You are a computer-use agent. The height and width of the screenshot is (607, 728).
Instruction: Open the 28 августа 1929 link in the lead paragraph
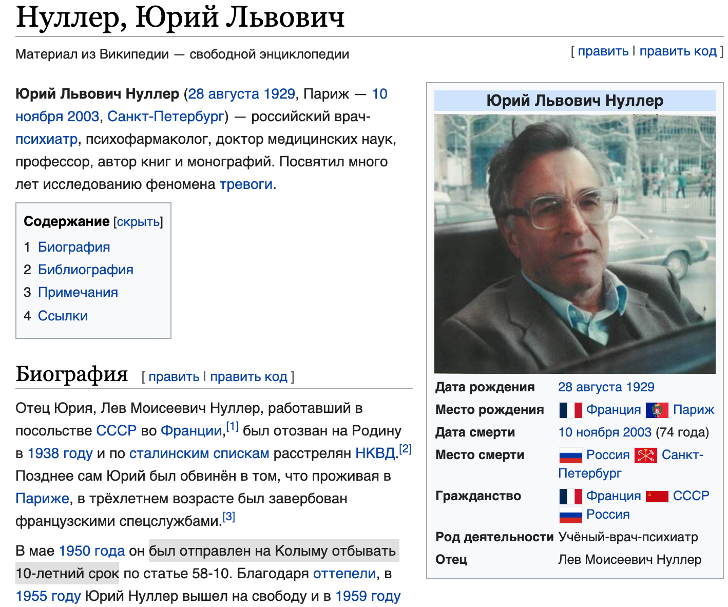[x=241, y=94]
